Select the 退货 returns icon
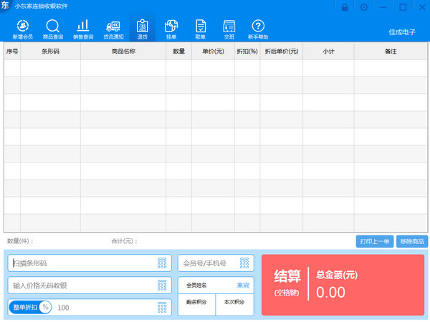430x322 pixels. pos(142,27)
